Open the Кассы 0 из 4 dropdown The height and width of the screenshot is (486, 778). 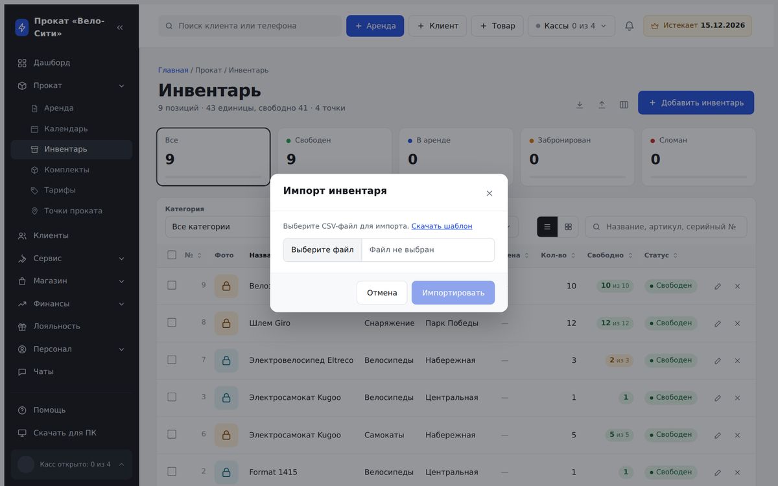click(x=571, y=26)
